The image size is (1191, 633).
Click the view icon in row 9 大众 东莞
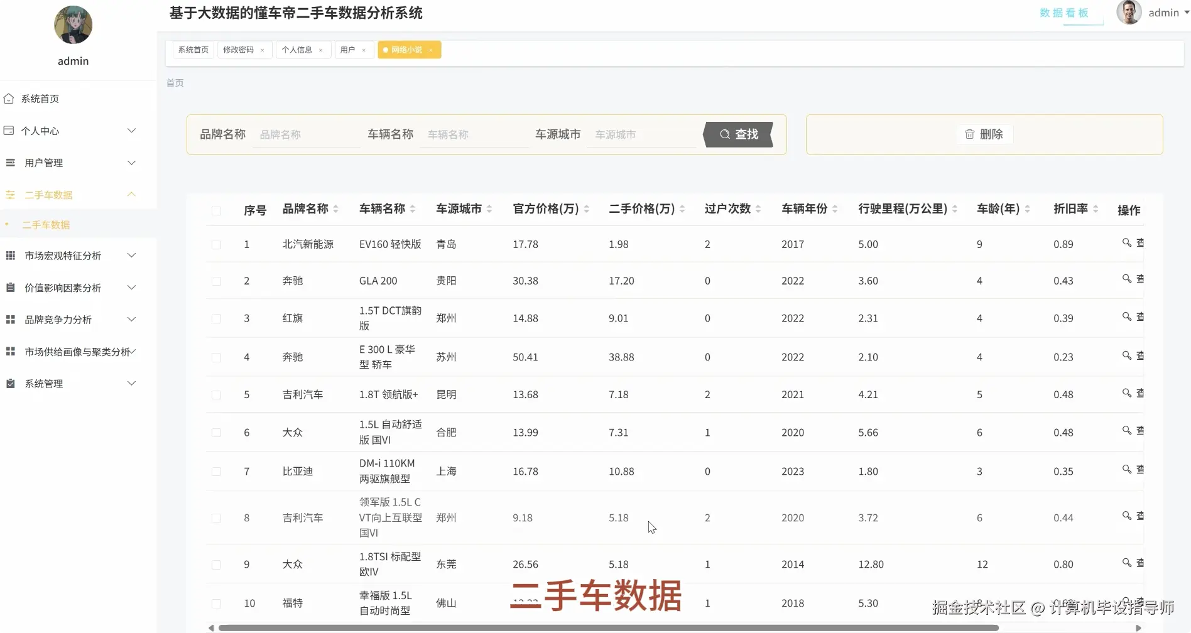pyautogui.click(x=1127, y=563)
